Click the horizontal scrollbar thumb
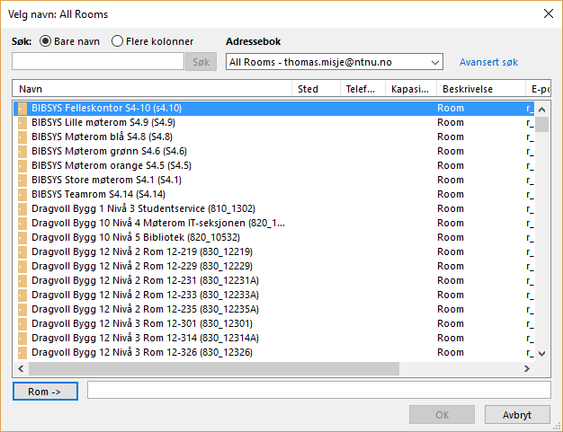Screen dimensions: 563x432 point(214,368)
